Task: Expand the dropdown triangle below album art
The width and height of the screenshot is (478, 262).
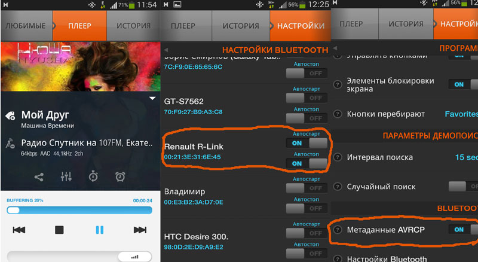Action: pyautogui.click(x=152, y=98)
